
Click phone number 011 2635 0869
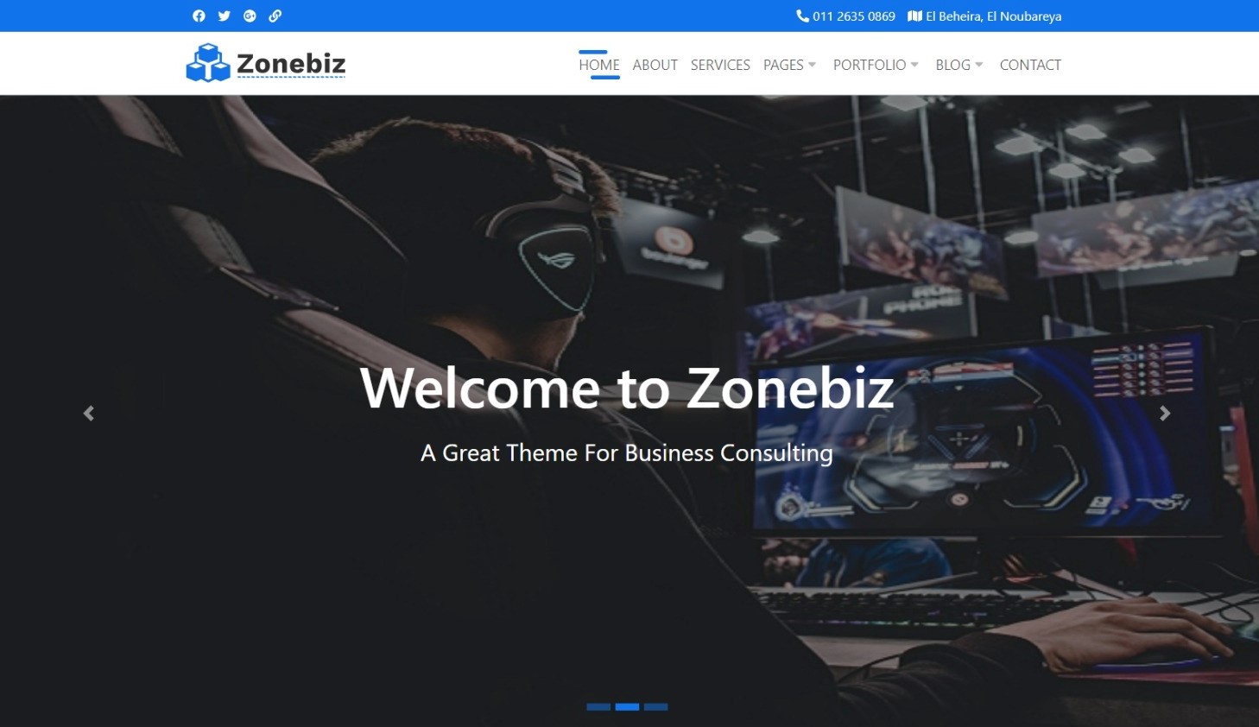853,16
